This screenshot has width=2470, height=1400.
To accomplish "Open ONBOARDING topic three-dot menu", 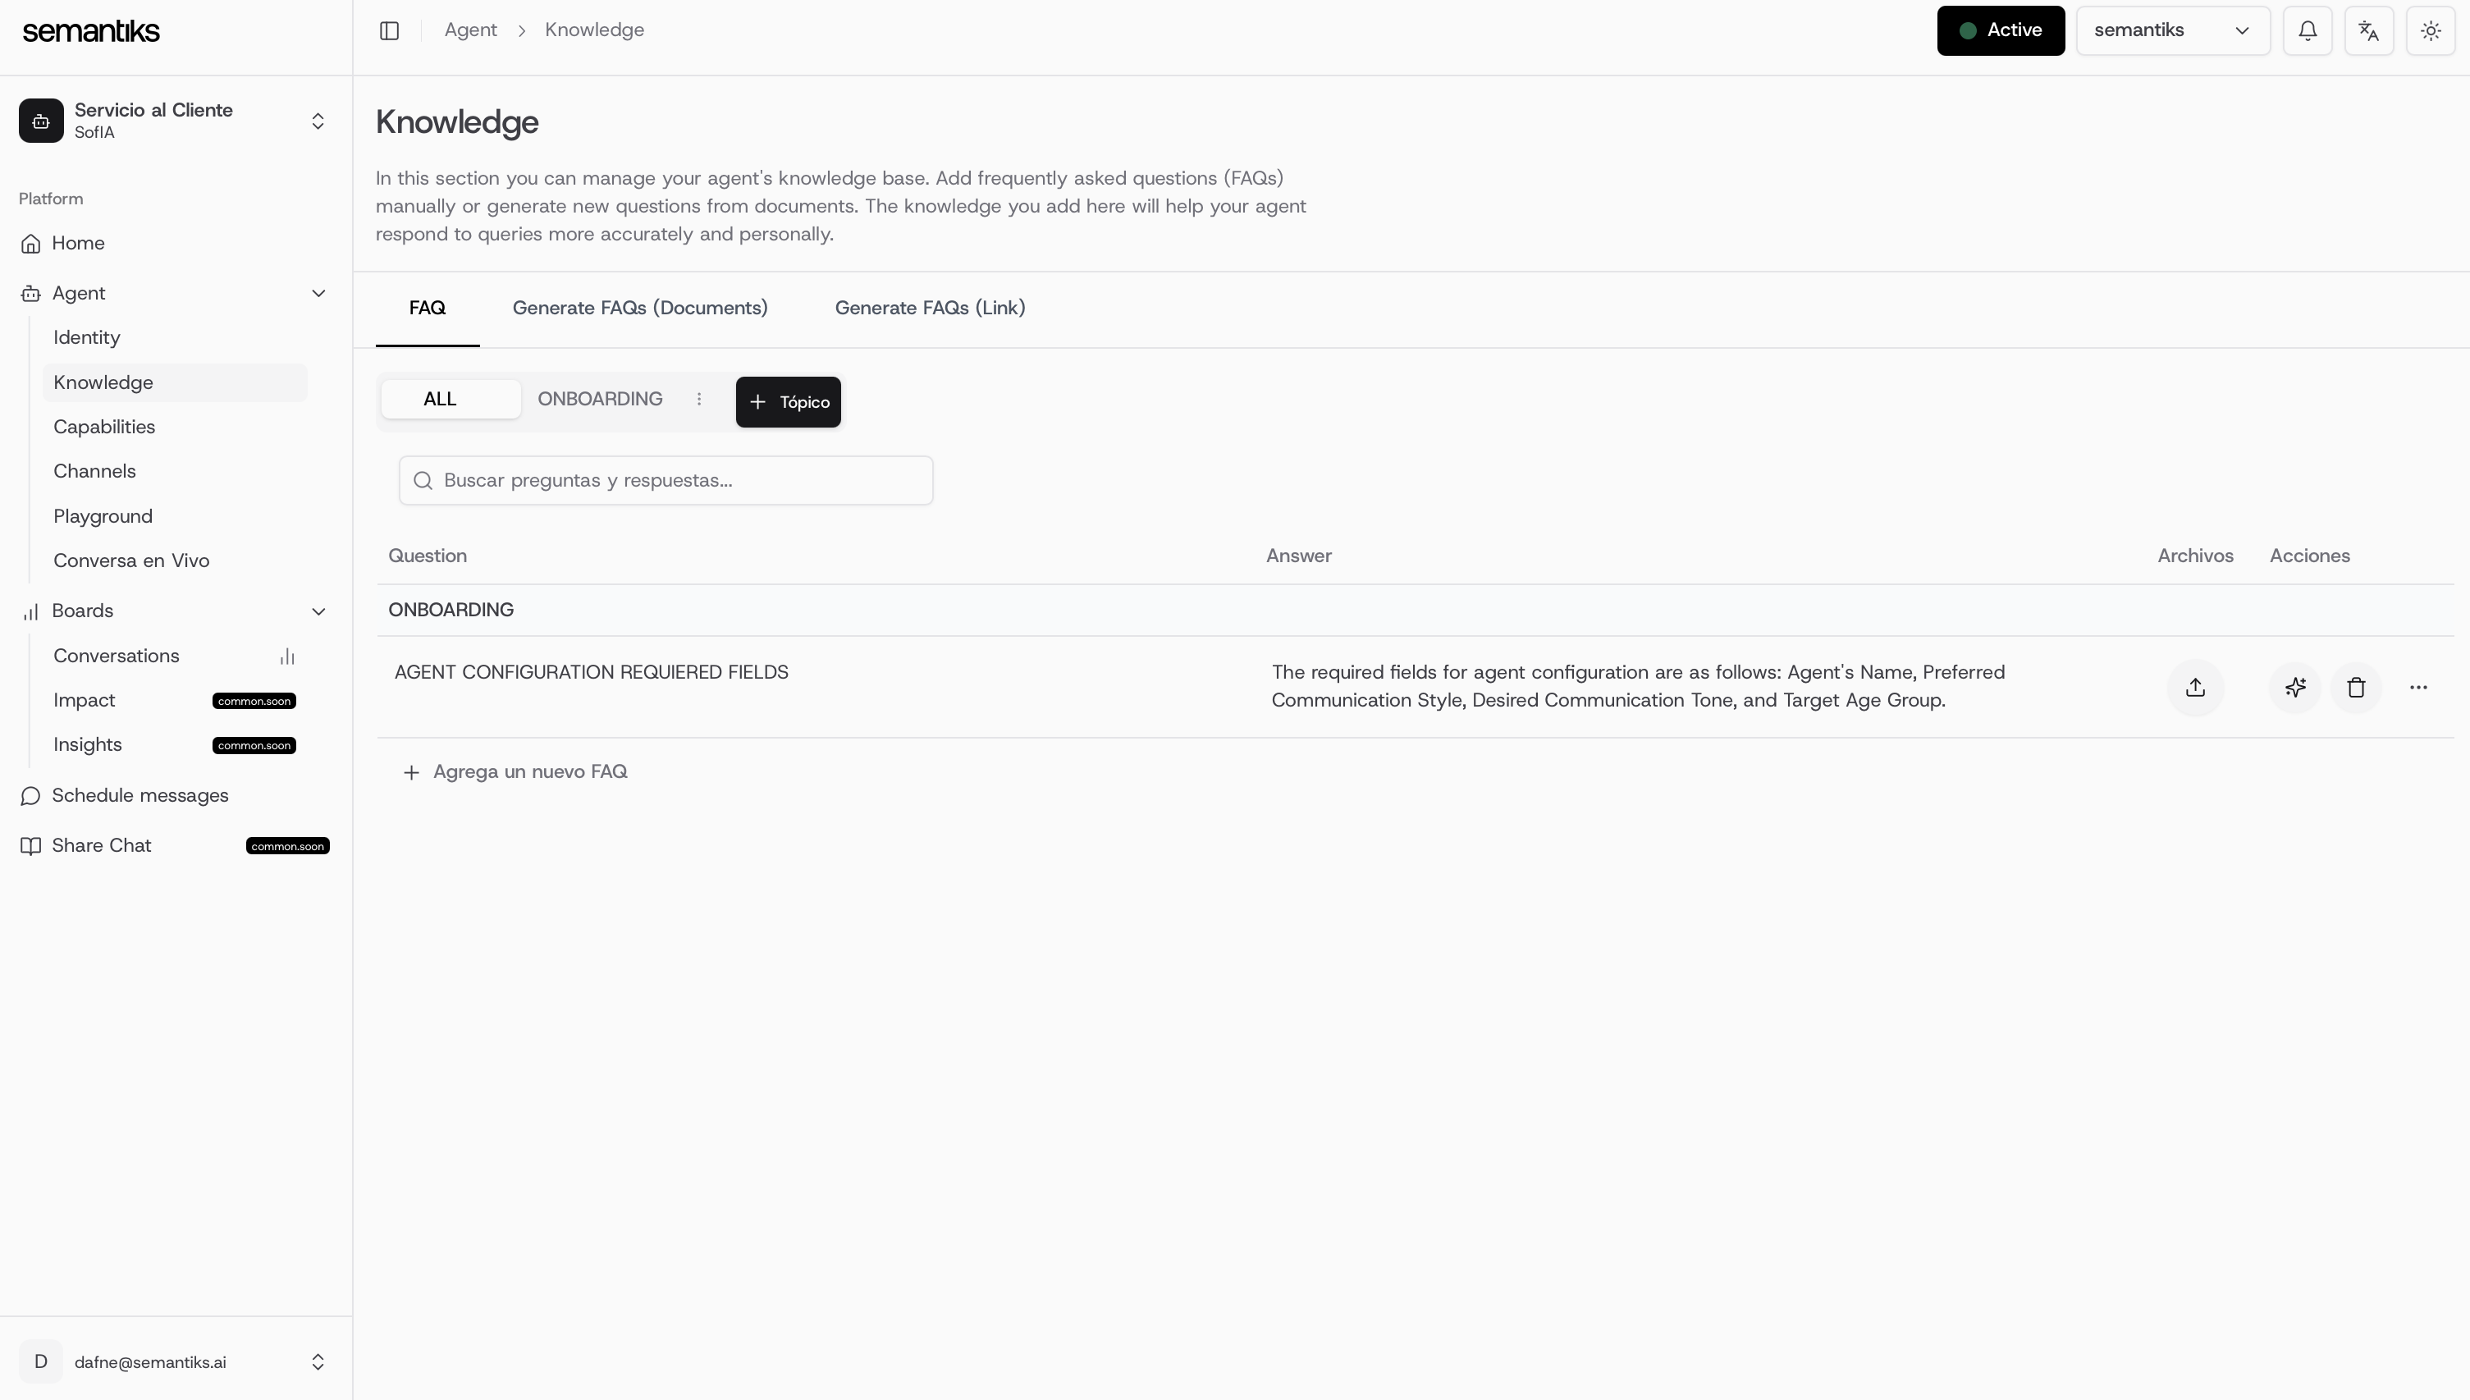I will point(699,399).
